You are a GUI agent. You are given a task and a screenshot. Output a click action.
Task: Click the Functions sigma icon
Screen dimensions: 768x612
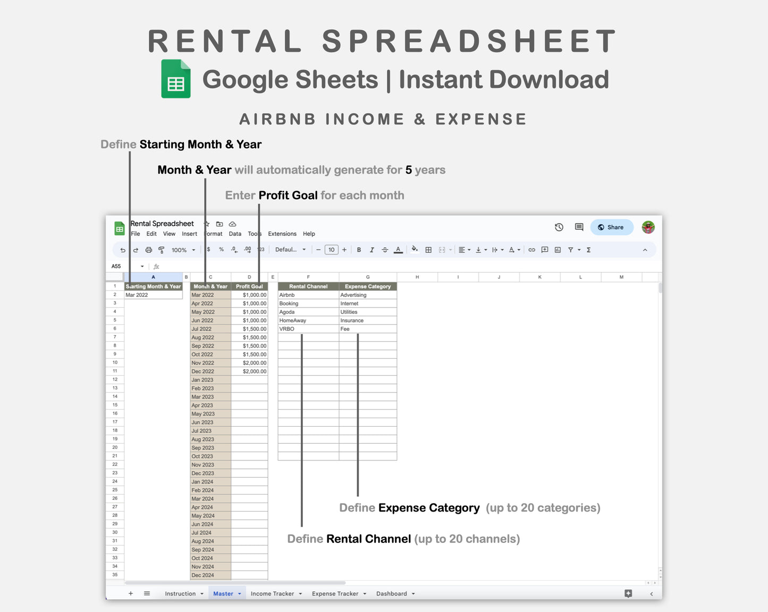[588, 250]
